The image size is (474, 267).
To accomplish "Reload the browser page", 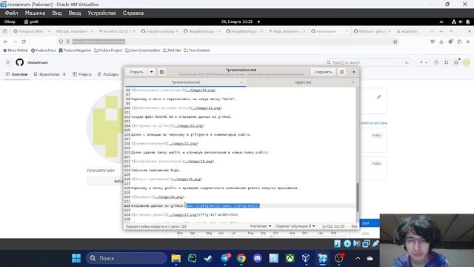I will click(24, 42).
